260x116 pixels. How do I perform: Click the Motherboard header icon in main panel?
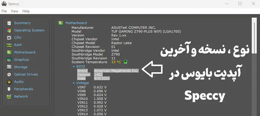61,23
